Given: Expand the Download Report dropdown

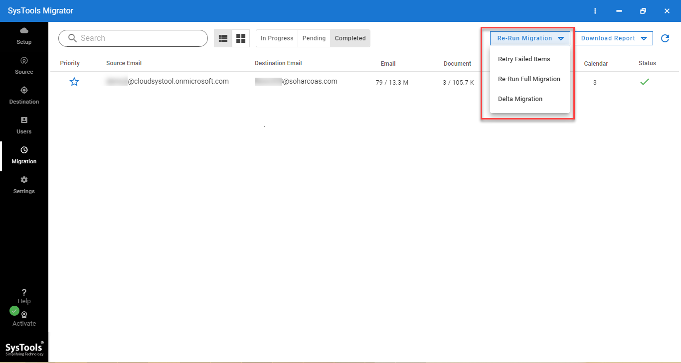Looking at the screenshot, I should point(614,38).
